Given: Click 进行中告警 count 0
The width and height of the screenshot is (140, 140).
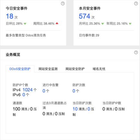Looking at the screenshot, I should pos(44,91).
